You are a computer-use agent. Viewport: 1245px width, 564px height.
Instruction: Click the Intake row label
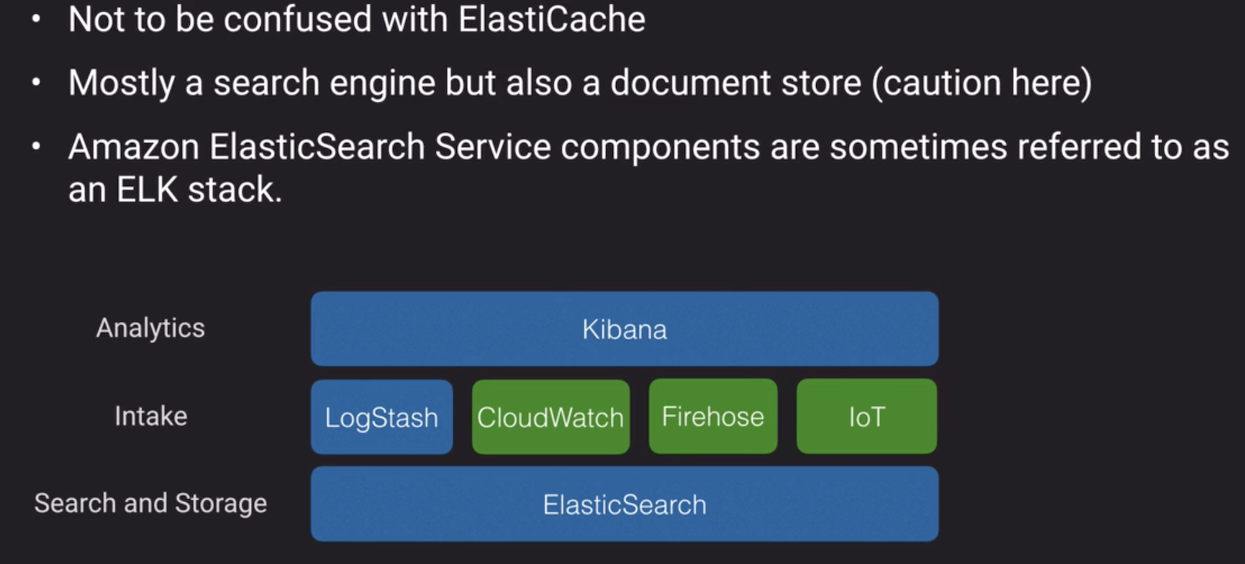[x=151, y=416]
